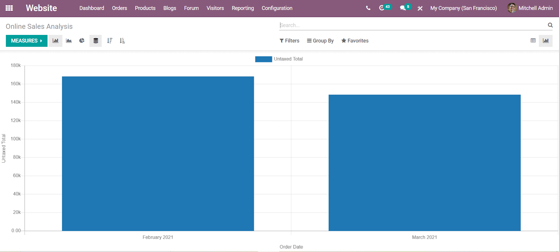Click the 180k axis value
Viewport: 559px width, 252px height.
point(16,65)
